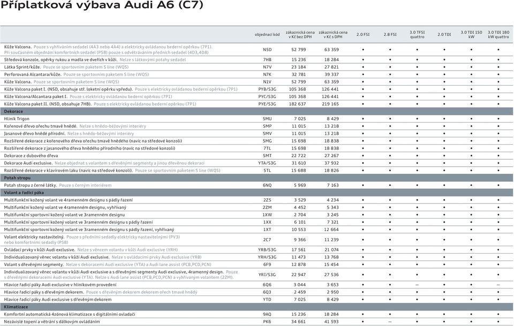Pick order code "N1V"

click(267, 81)
